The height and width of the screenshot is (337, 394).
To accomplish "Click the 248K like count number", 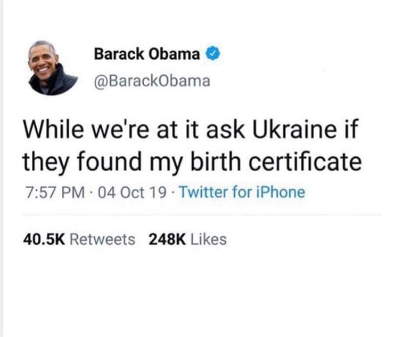I will coord(167,239).
